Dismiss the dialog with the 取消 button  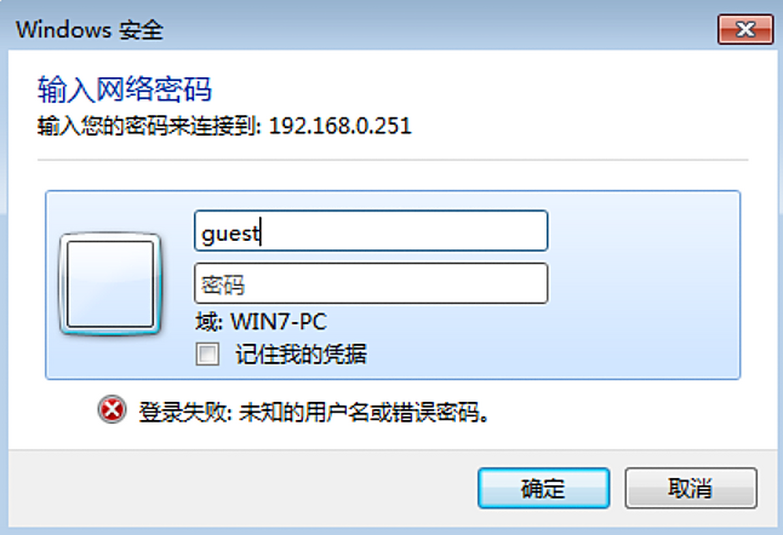click(691, 488)
